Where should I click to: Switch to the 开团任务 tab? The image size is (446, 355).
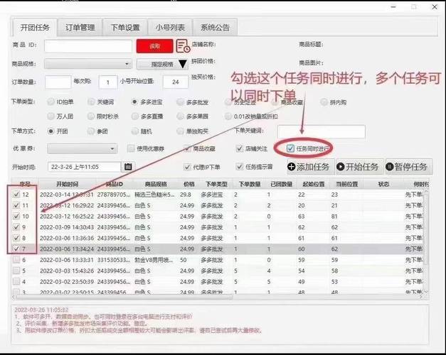pyautogui.click(x=35, y=28)
